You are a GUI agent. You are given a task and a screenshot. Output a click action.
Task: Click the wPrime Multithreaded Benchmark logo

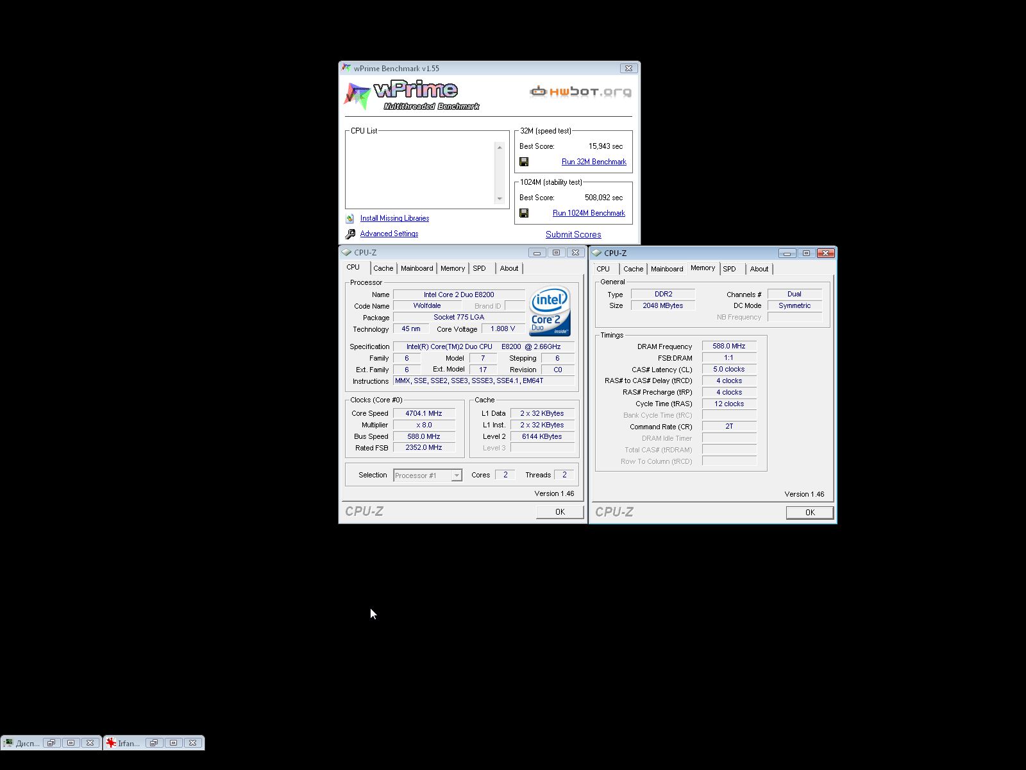(412, 96)
